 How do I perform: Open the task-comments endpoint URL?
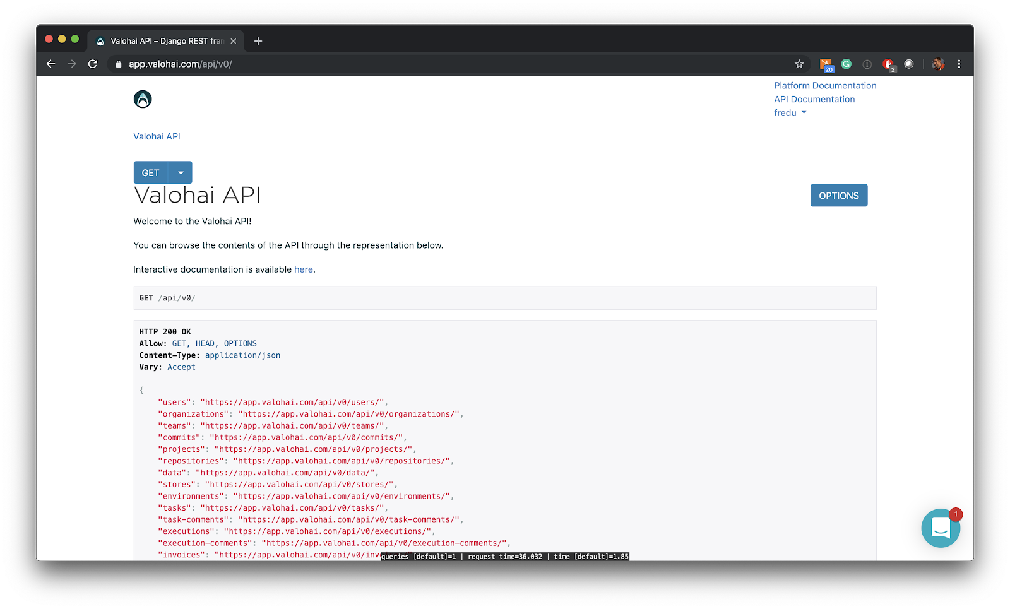348,520
